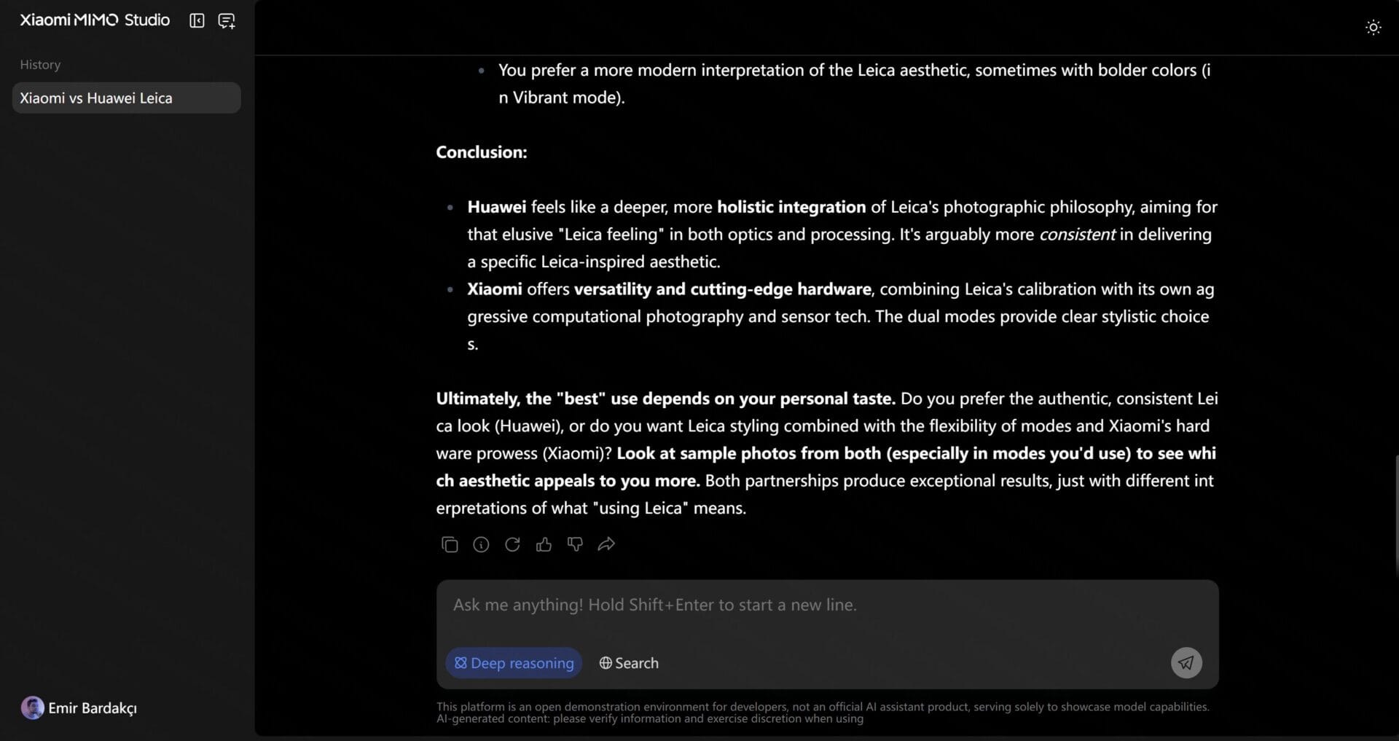This screenshot has width=1399, height=741.
Task: Click the 'Conclusion:' heading text
Action: coord(481,152)
